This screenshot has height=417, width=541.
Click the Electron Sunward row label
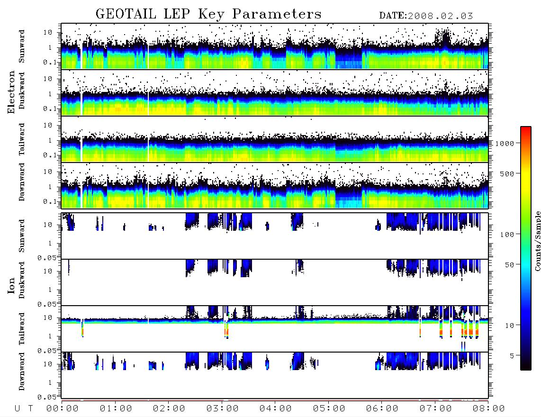(22, 46)
